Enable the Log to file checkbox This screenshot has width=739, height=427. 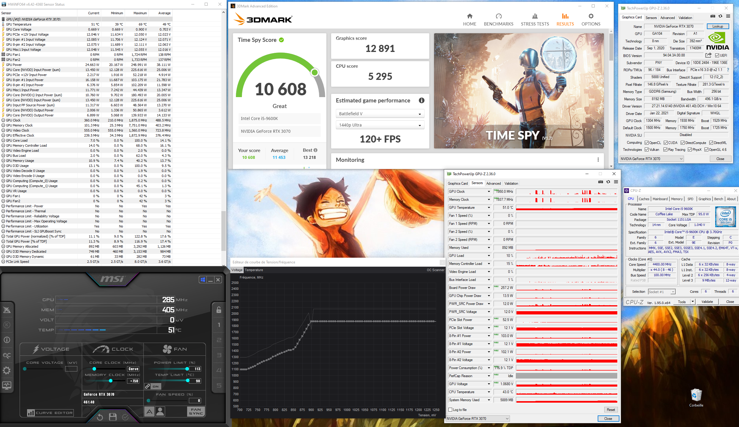click(450, 410)
